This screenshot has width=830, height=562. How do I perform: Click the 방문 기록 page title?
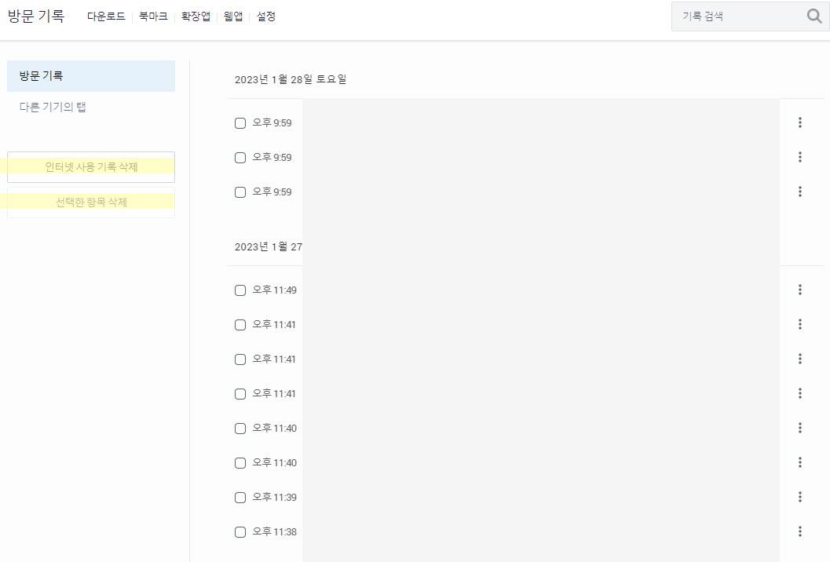pos(36,16)
